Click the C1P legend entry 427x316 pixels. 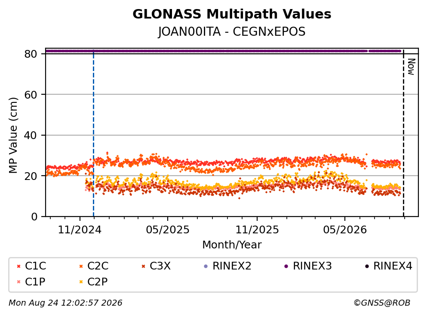click(x=31, y=282)
